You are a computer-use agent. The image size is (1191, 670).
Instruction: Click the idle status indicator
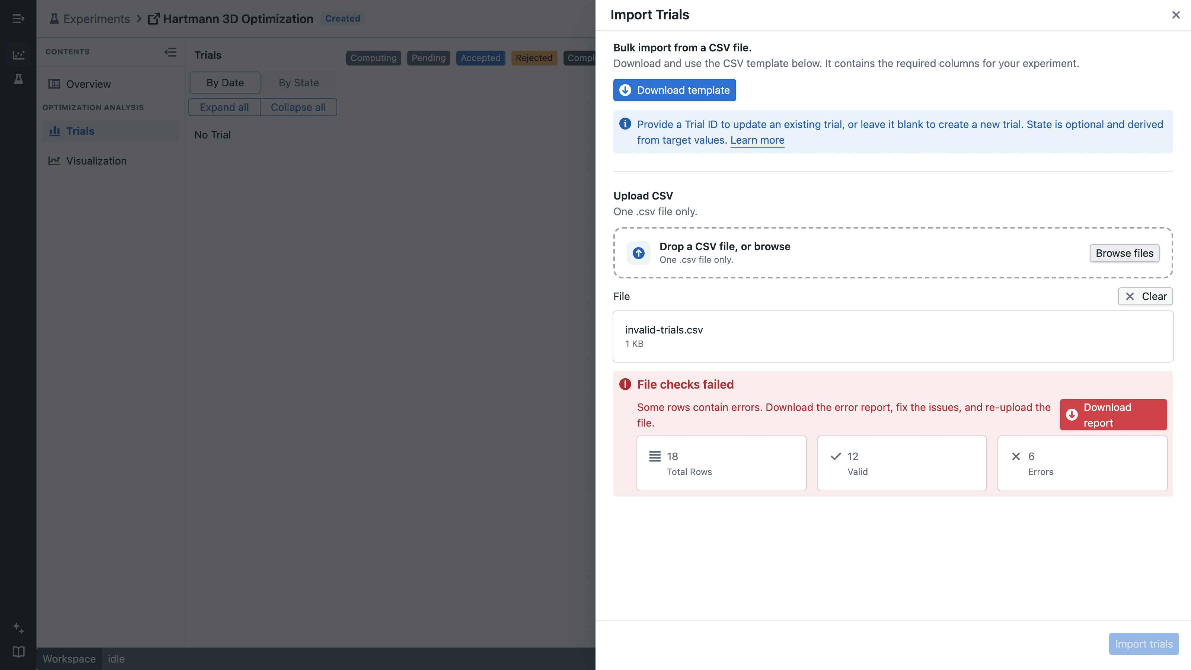point(116,658)
